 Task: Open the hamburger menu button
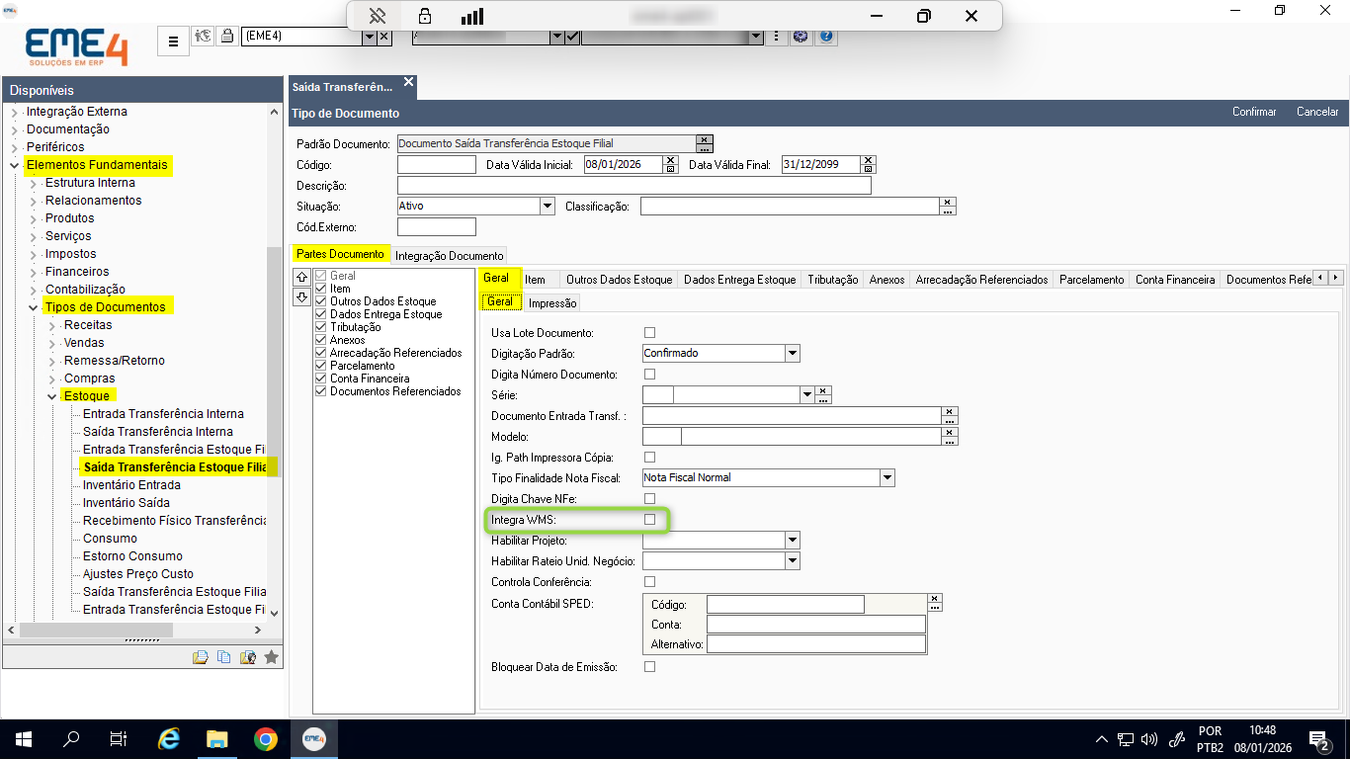[173, 42]
